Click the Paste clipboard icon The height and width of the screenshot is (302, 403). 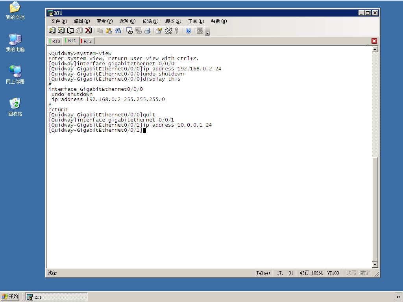[x=109, y=31]
